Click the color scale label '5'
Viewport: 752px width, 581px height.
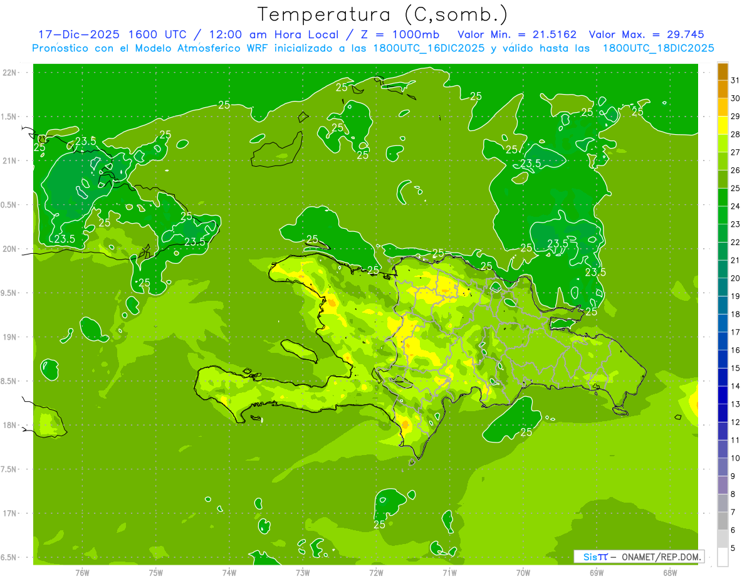[x=733, y=548]
